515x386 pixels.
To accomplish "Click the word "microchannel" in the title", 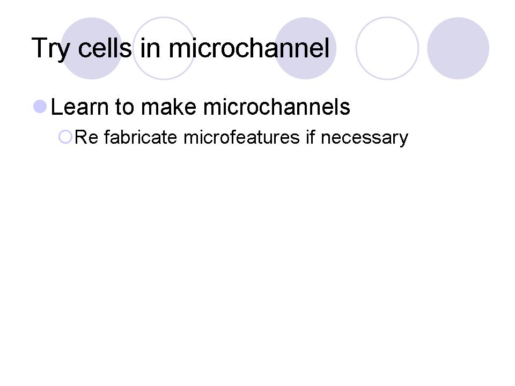I will coord(248,48).
